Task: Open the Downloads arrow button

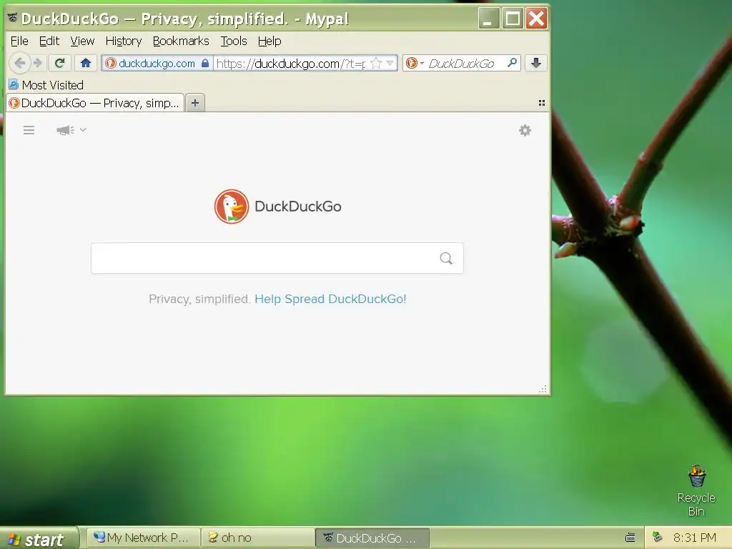Action: click(536, 63)
